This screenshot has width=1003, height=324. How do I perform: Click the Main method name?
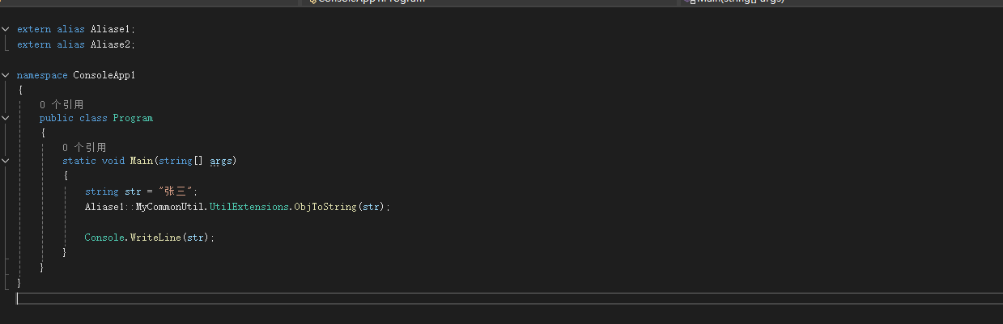coord(141,161)
